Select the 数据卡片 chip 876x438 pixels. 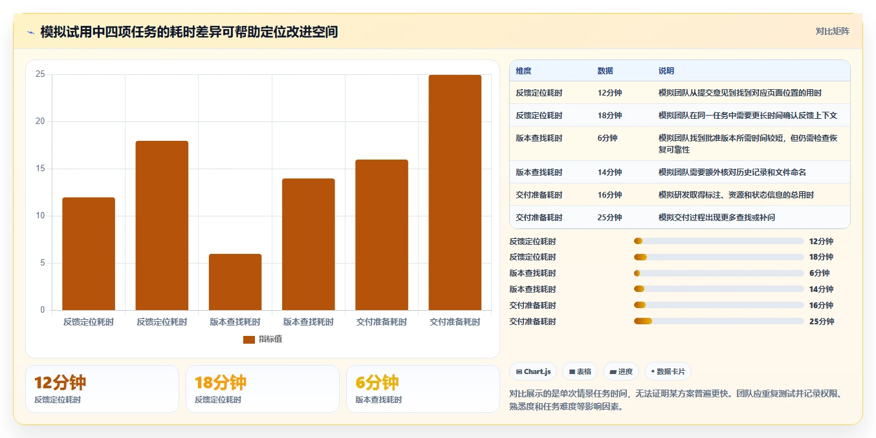pos(668,371)
